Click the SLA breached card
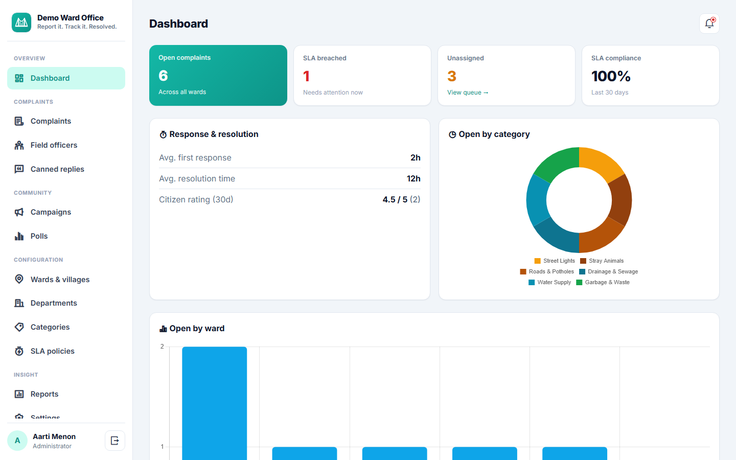This screenshot has height=460, width=736. (362, 76)
